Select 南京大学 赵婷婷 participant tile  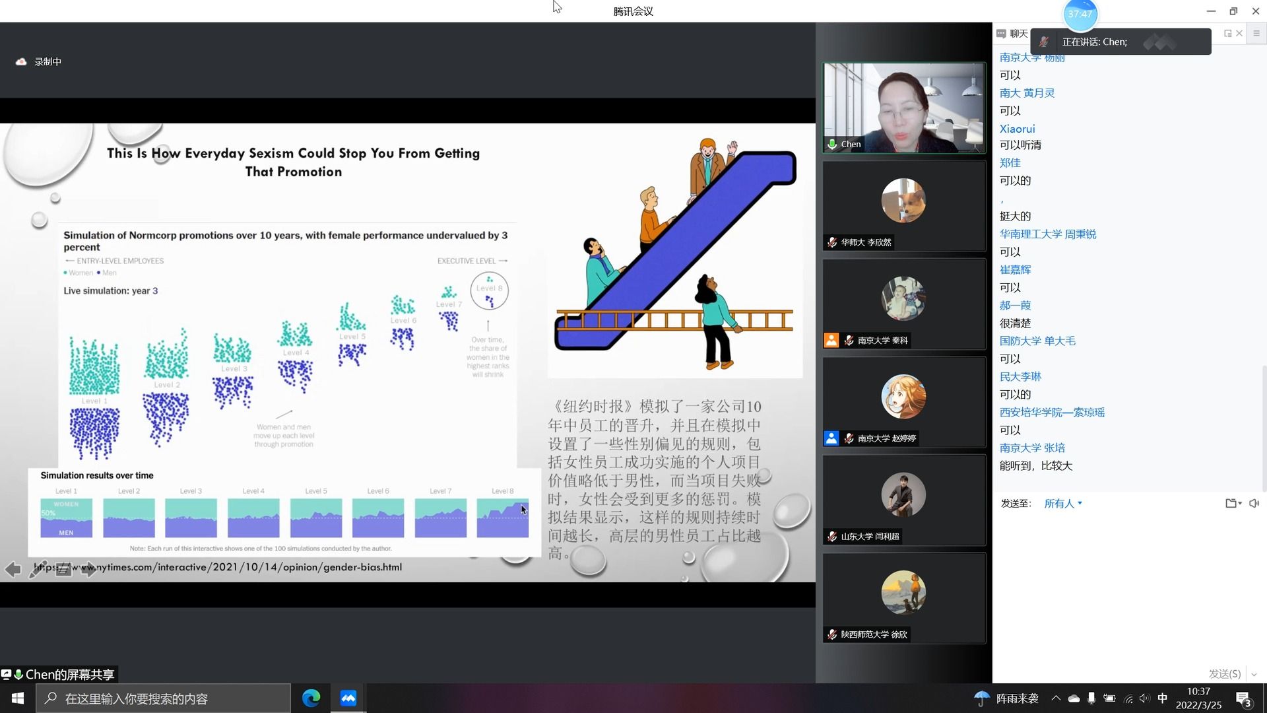click(x=903, y=402)
